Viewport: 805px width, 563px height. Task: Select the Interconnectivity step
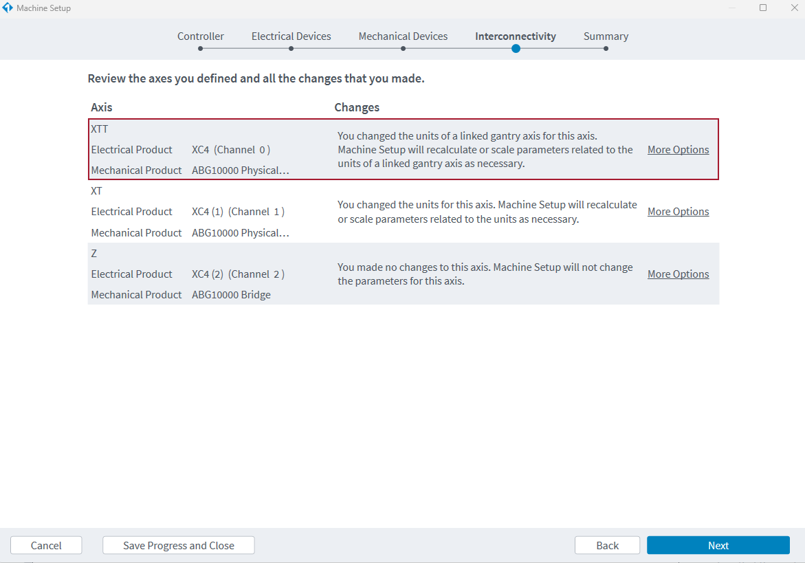[x=515, y=36]
